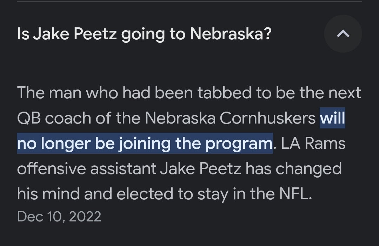Click 'Nebraska Cornhuskers' in the answer text
The image size is (379, 246).
point(230,118)
